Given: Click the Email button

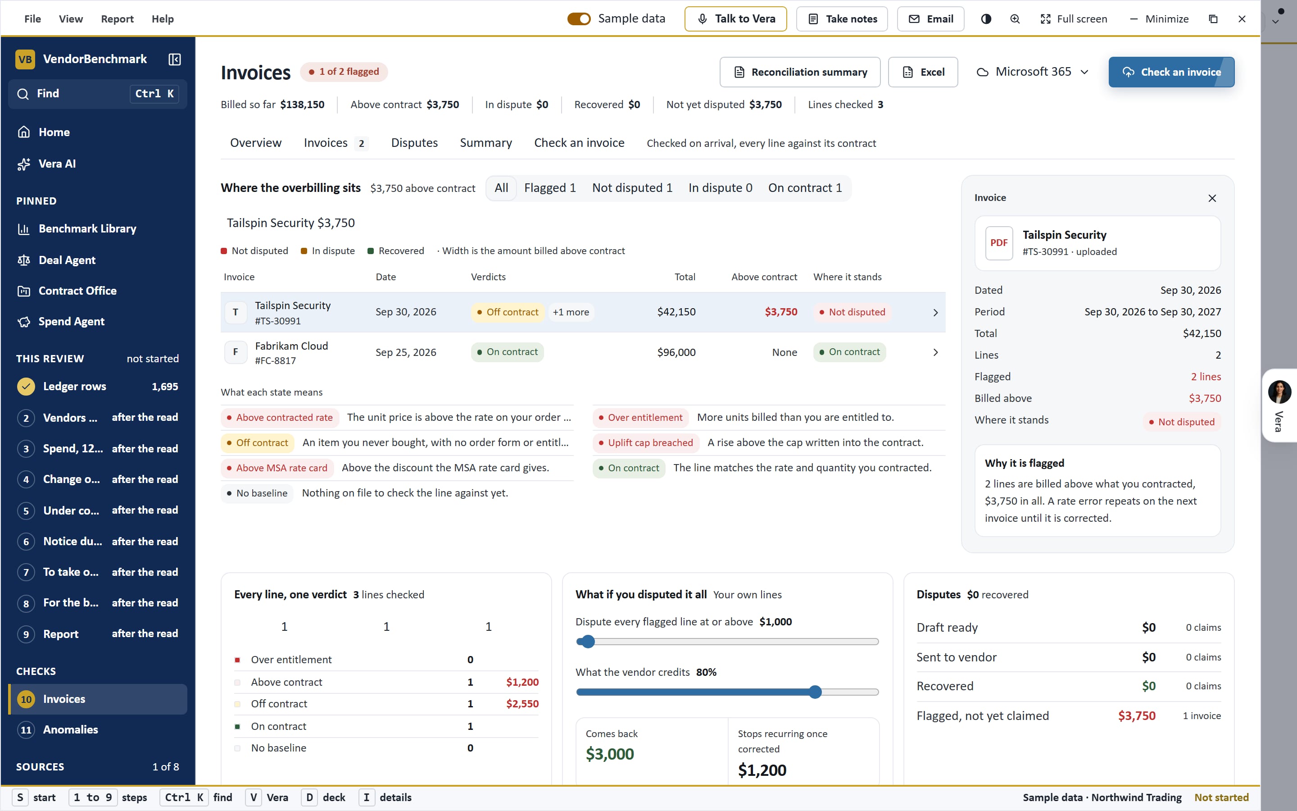Looking at the screenshot, I should [930, 19].
